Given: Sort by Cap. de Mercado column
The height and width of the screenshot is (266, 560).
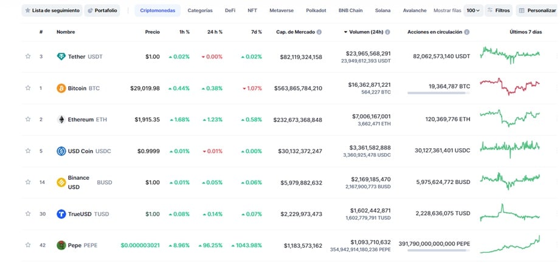Looking at the screenshot, I should click(296, 32).
